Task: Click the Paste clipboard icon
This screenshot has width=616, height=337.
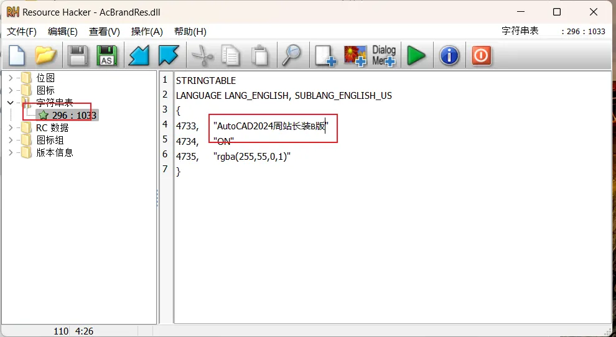Action: pyautogui.click(x=259, y=55)
